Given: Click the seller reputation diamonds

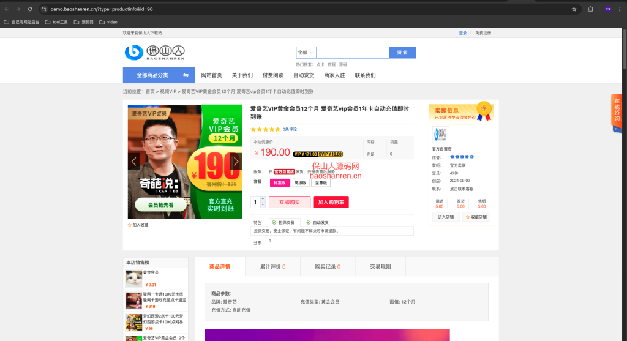Looking at the screenshot, I should [x=462, y=157].
